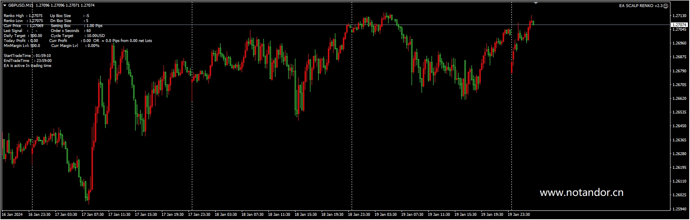Click the 1.26875 price axis label

click(x=679, y=57)
